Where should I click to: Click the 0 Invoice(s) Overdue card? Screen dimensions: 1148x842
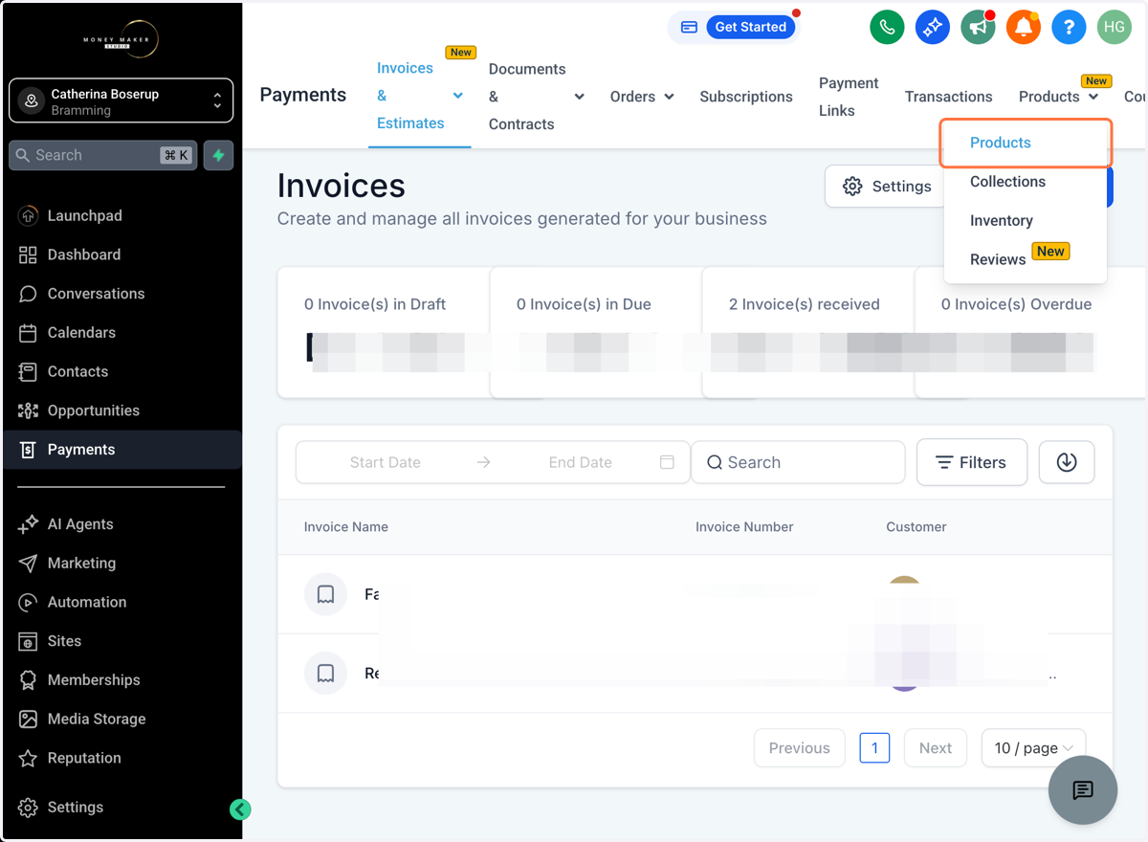click(x=1031, y=332)
